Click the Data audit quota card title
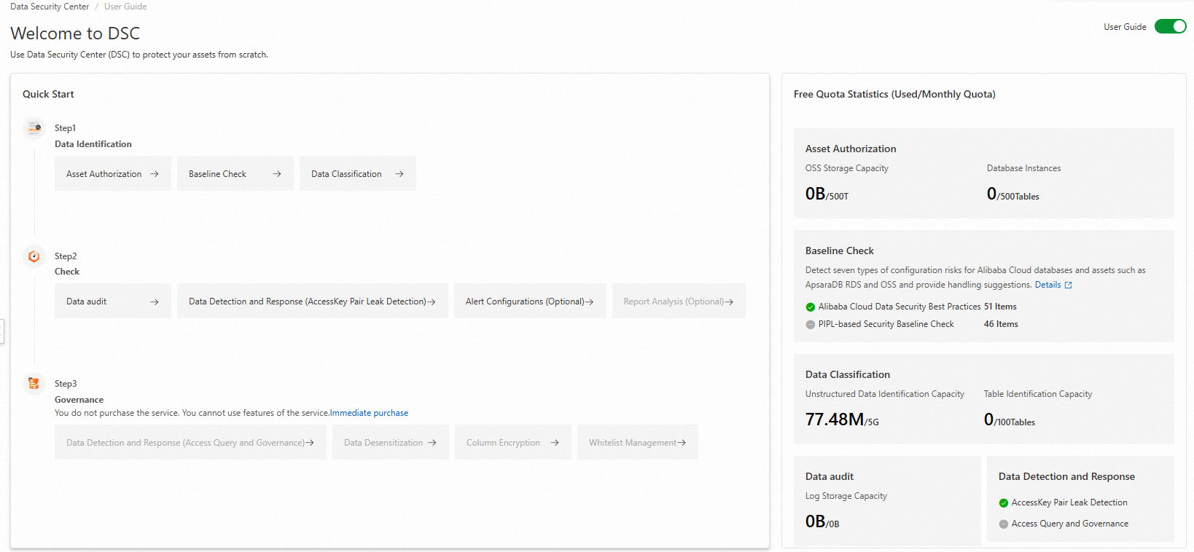The width and height of the screenshot is (1194, 552). pos(830,476)
